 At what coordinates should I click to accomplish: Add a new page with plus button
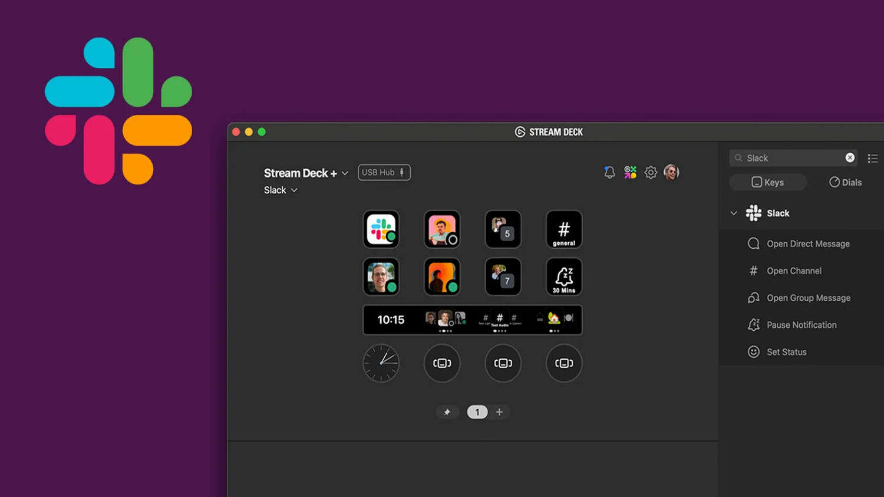[x=499, y=412]
